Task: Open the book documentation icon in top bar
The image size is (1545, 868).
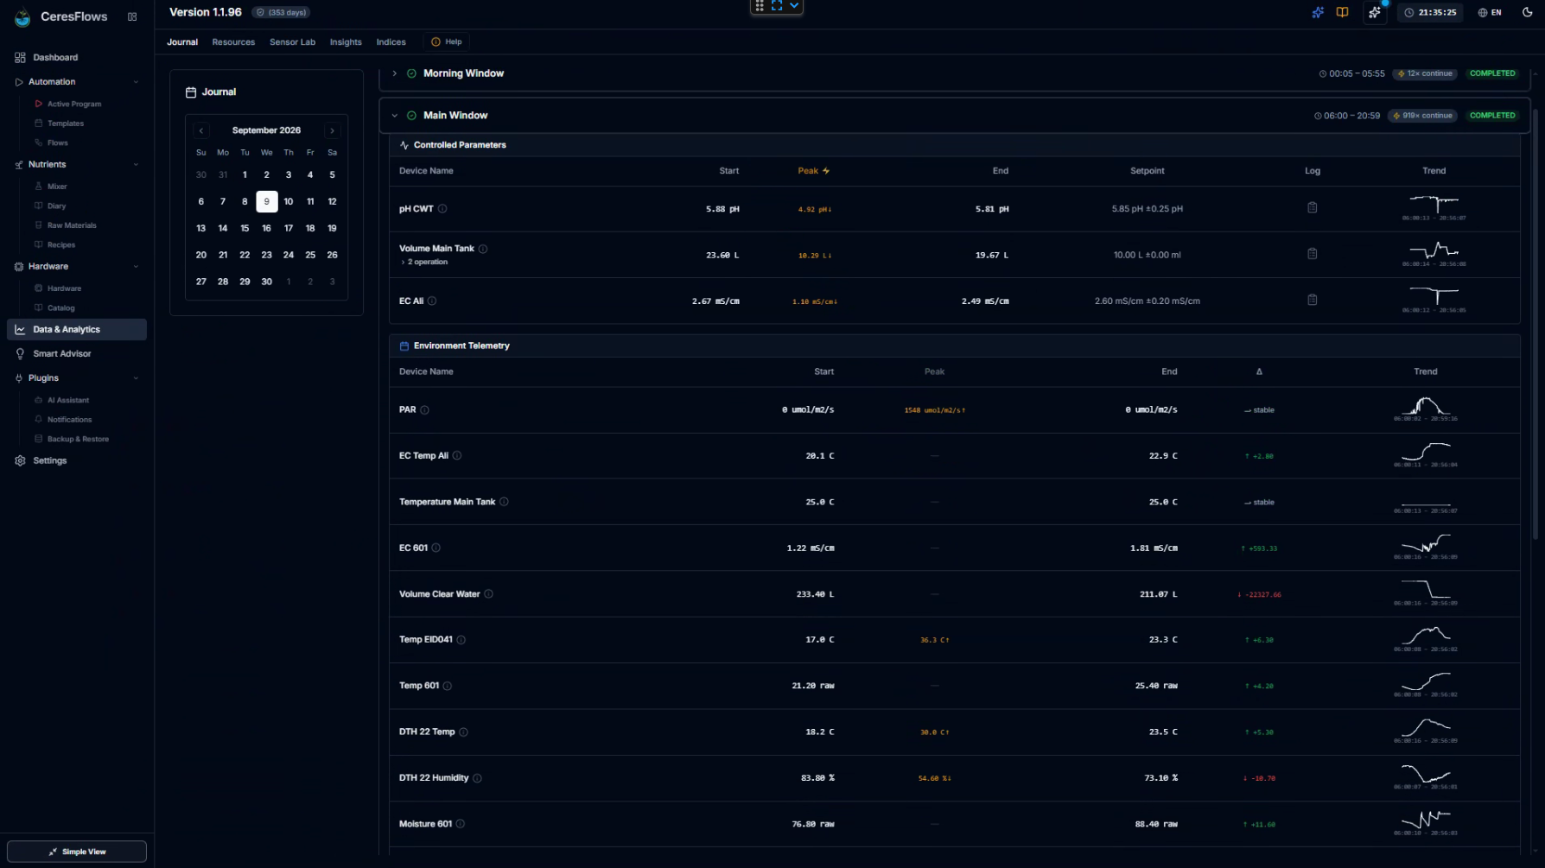Action: [x=1342, y=13]
